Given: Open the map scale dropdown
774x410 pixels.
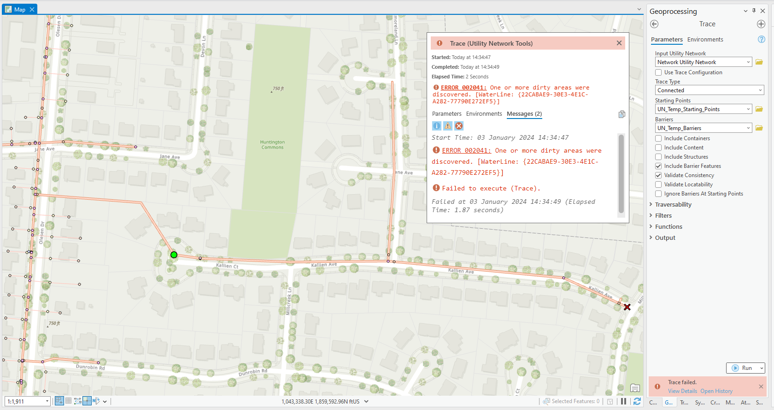Looking at the screenshot, I should point(47,402).
